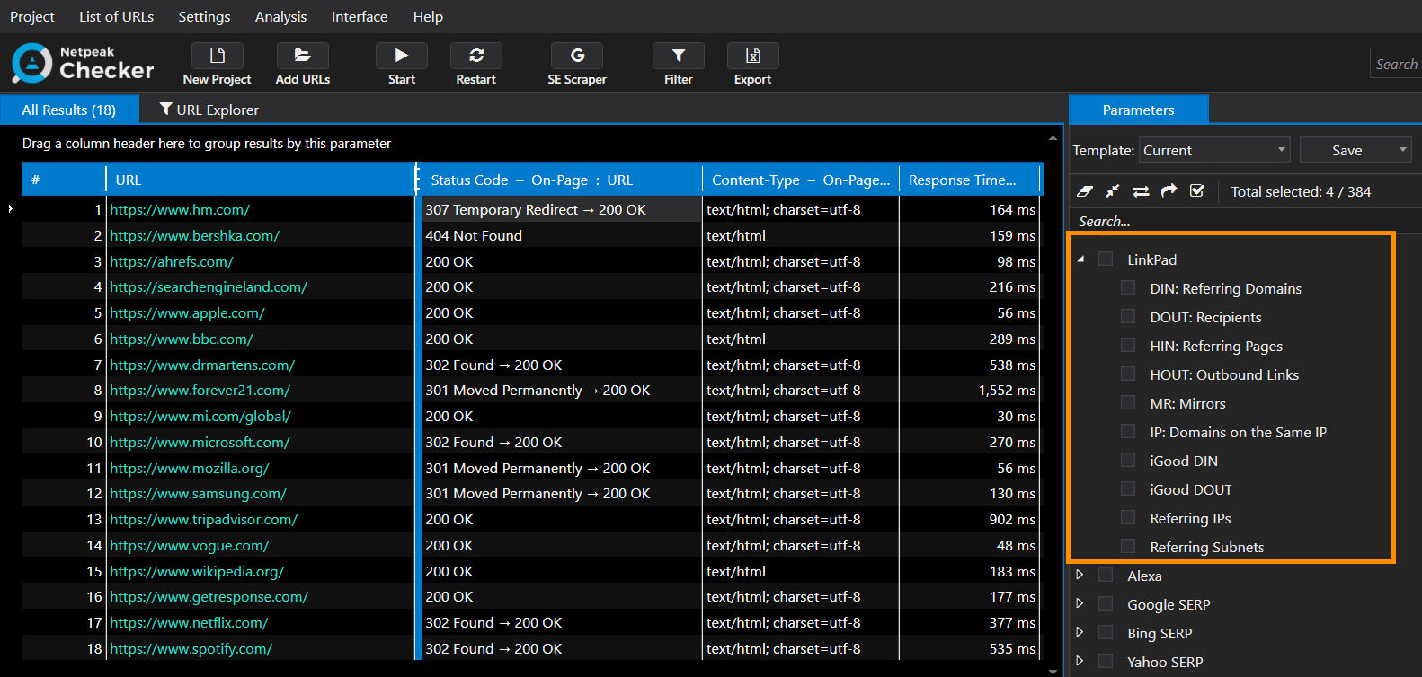This screenshot has height=677, width=1422.
Task: Toggle the LinkPad group checkbox
Action: [1106, 259]
